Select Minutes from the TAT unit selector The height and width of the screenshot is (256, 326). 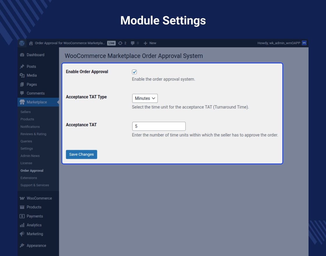point(145,98)
